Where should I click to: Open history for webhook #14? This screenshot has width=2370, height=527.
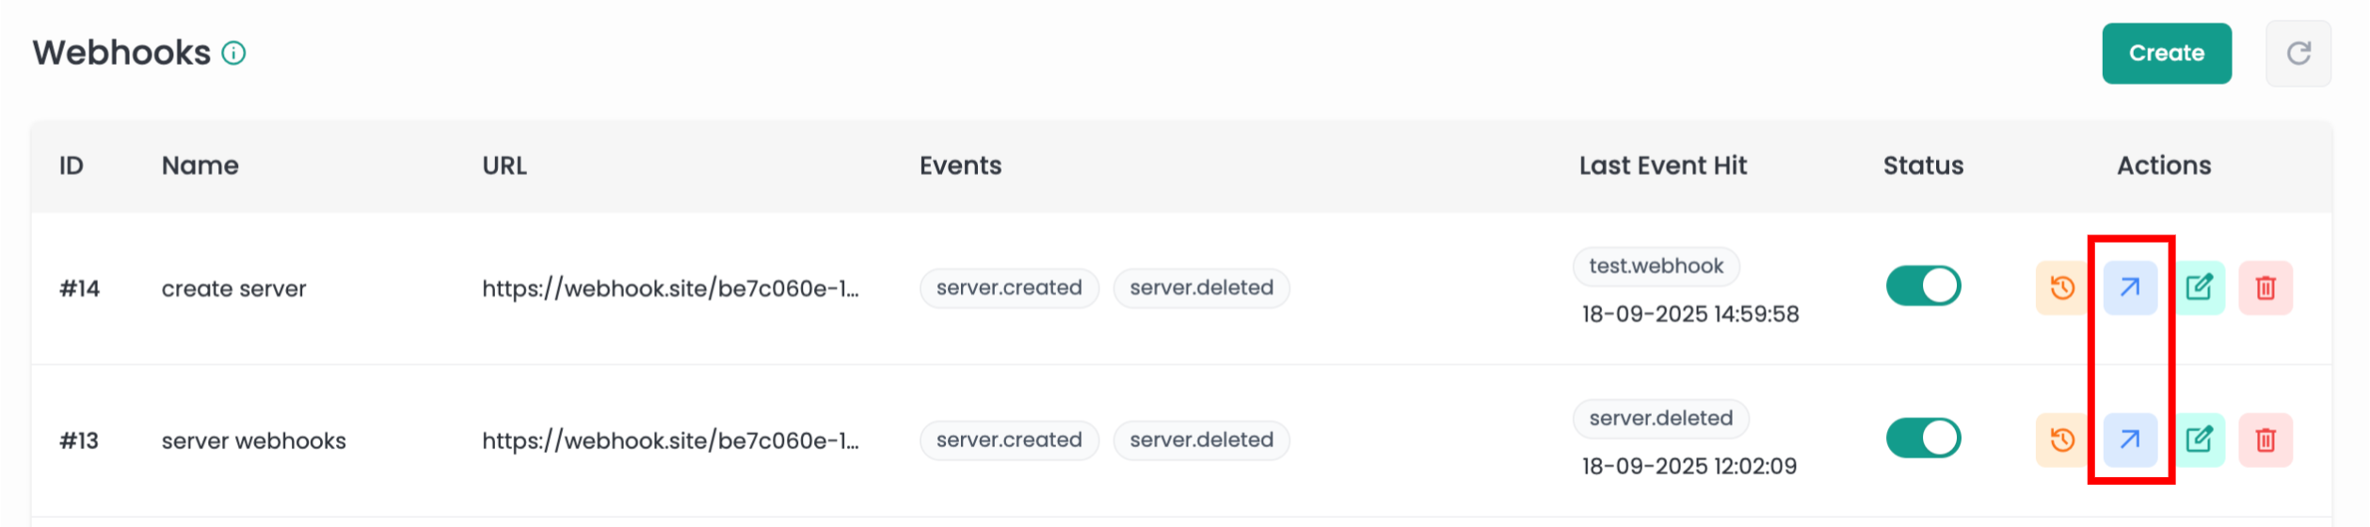click(x=2062, y=287)
